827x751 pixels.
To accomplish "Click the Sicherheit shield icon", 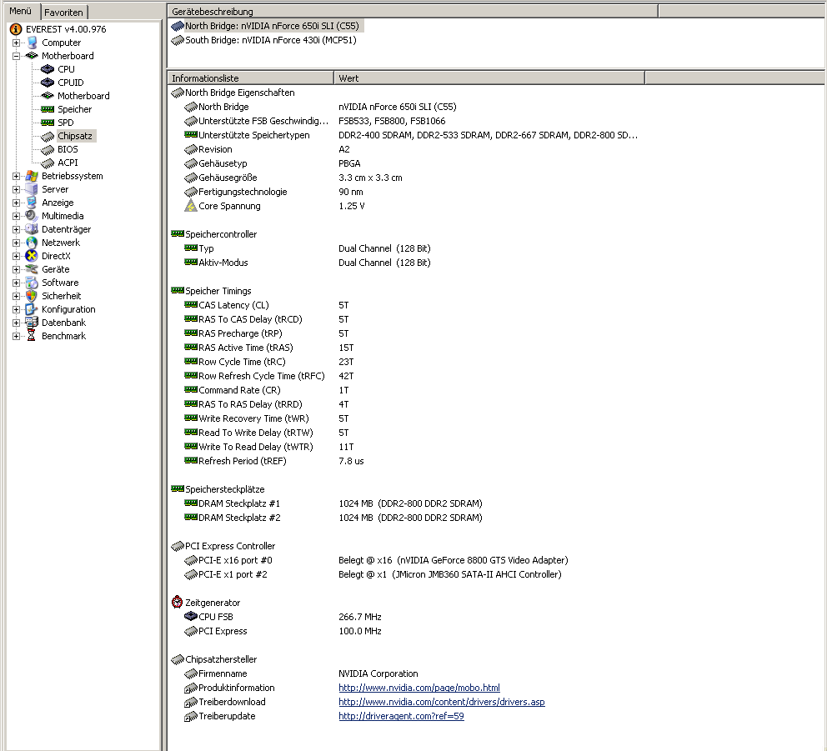I will coord(32,296).
